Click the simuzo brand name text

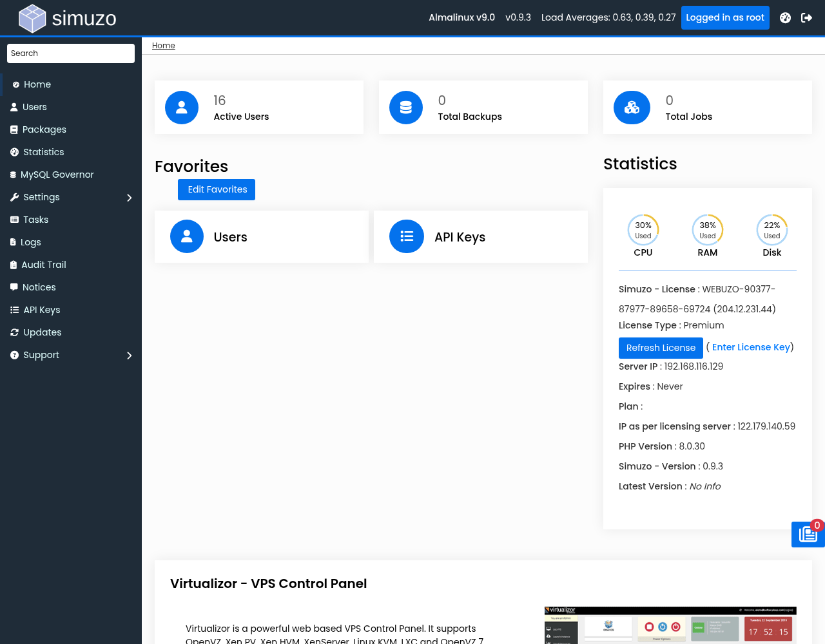click(x=84, y=18)
